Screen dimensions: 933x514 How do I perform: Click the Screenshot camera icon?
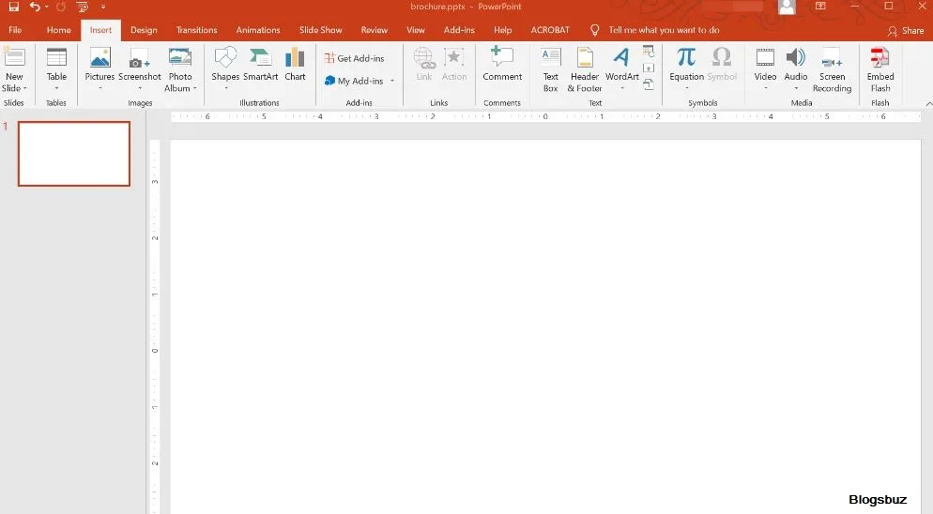(x=139, y=59)
